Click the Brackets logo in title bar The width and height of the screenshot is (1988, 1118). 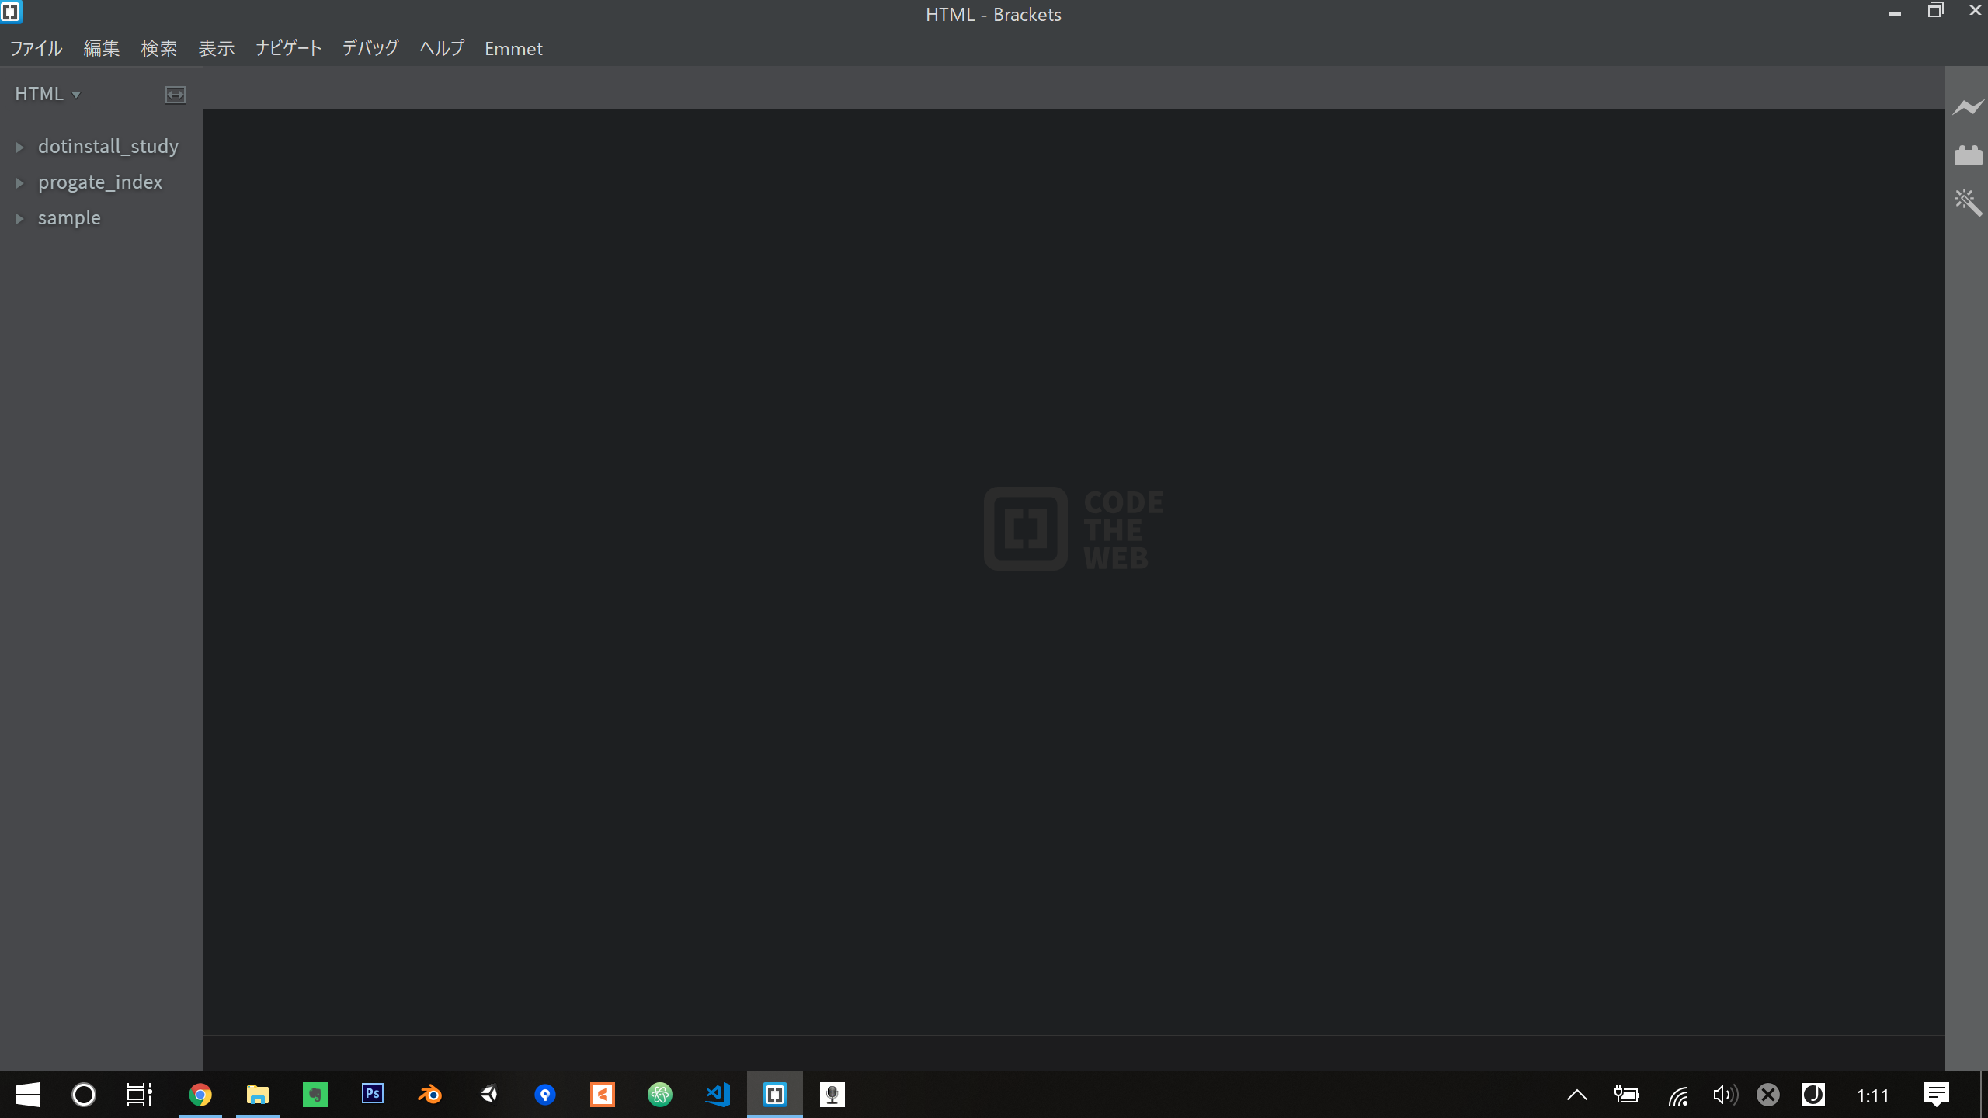[x=11, y=12]
